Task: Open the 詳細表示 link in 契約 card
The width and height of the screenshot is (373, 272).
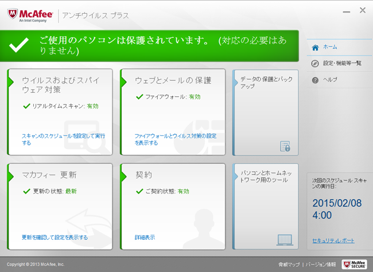Action: (145, 237)
